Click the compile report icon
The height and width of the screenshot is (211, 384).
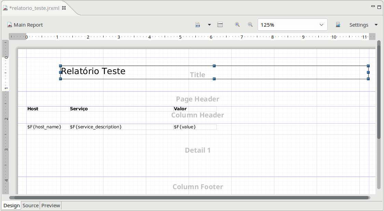pos(198,25)
